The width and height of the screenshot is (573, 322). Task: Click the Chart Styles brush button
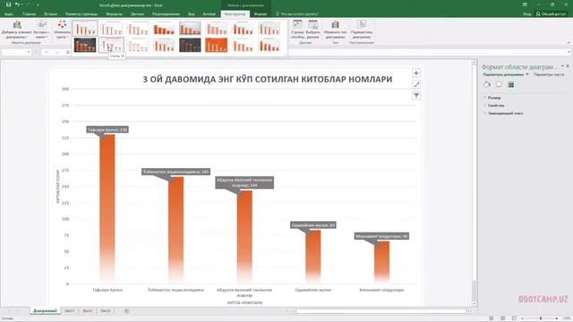[x=416, y=84]
